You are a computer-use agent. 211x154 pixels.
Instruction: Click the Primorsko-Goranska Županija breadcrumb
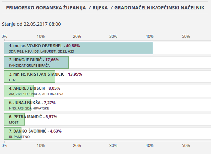click(x=45, y=7)
